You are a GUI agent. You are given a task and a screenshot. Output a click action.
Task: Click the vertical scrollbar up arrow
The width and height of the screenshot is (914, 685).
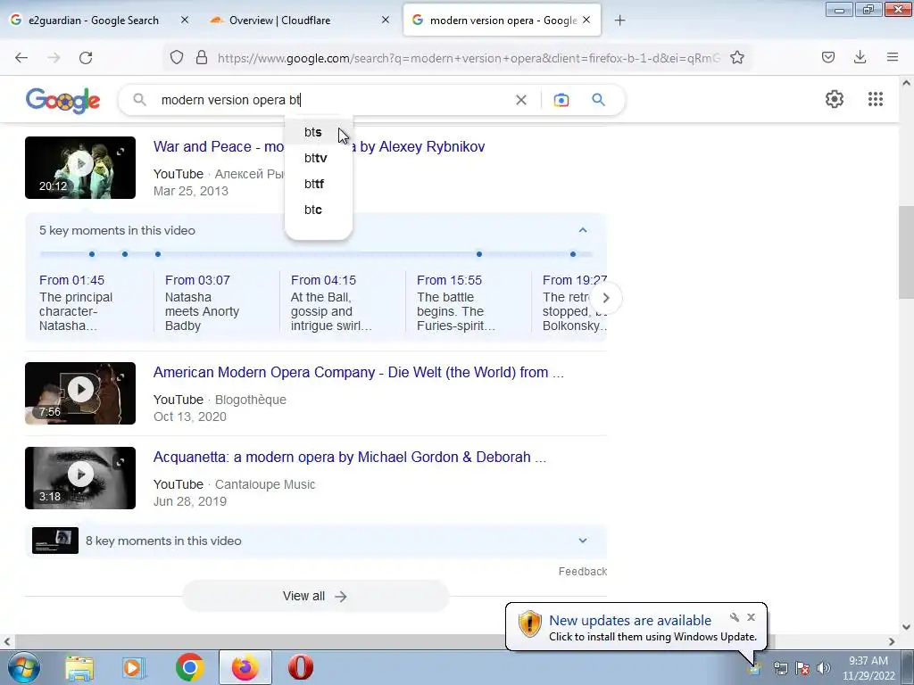(x=906, y=83)
